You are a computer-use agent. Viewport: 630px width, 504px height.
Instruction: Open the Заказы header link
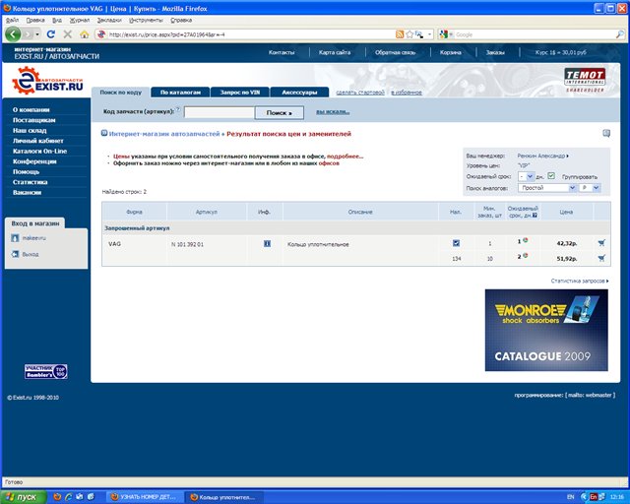pos(495,52)
